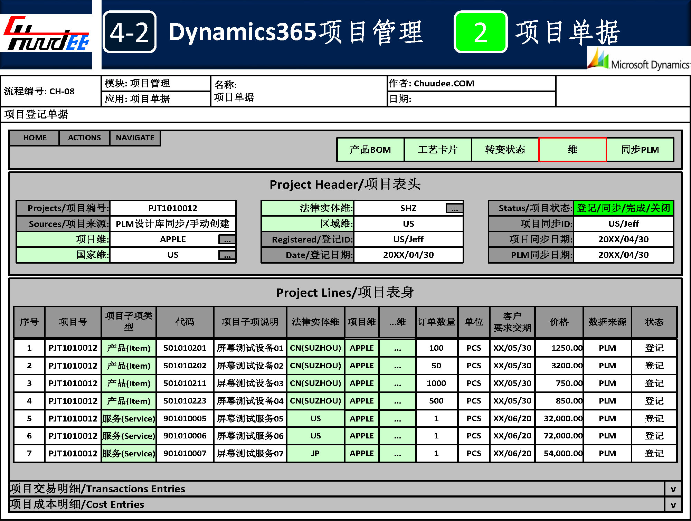Open the HOME tab
Screen dimensions: 691x521
[x=35, y=138]
